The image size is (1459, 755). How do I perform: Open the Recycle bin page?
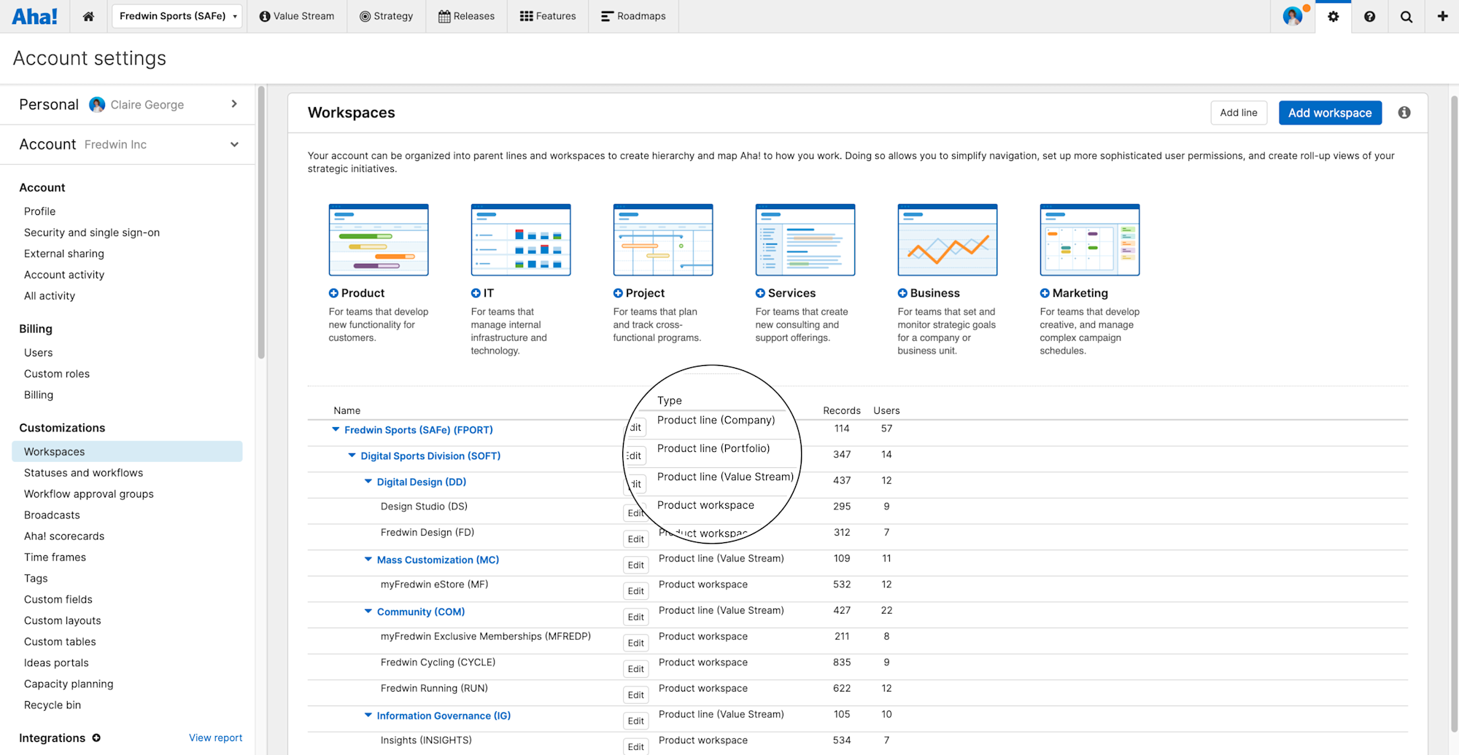pyautogui.click(x=53, y=705)
